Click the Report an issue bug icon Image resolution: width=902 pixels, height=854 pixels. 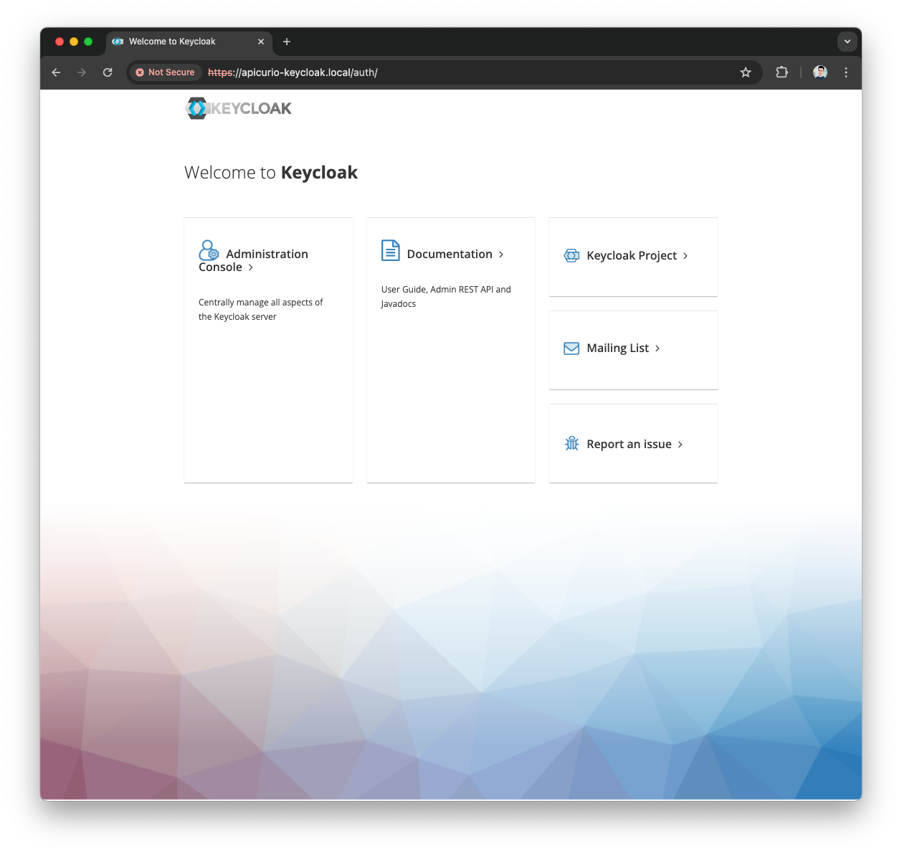tap(571, 443)
